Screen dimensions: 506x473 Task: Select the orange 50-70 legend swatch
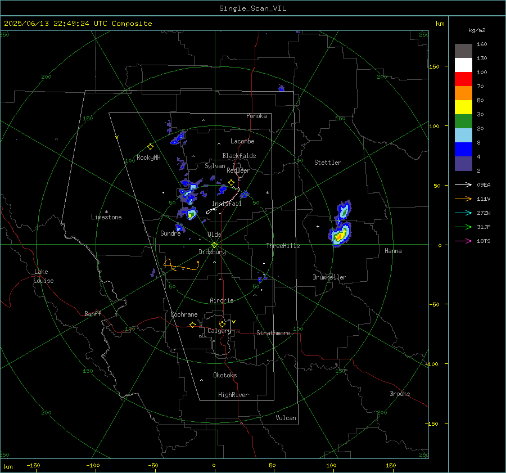[x=463, y=93]
